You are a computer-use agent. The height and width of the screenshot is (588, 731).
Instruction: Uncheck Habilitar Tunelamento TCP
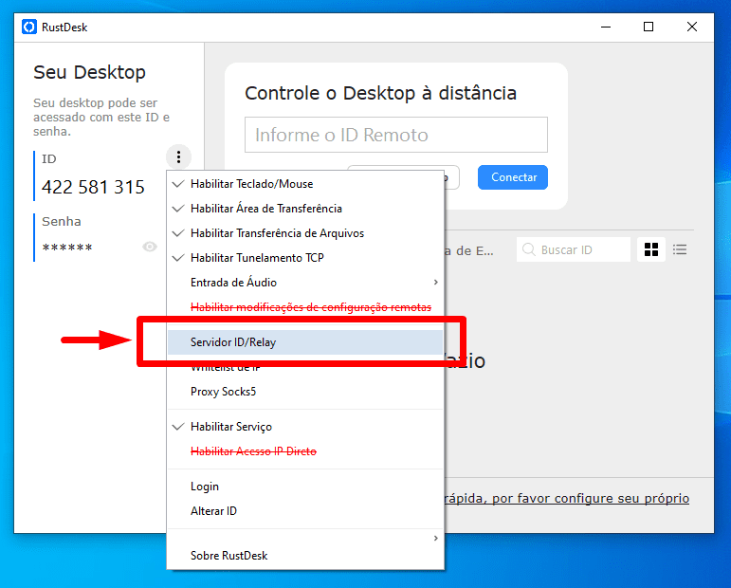(257, 258)
